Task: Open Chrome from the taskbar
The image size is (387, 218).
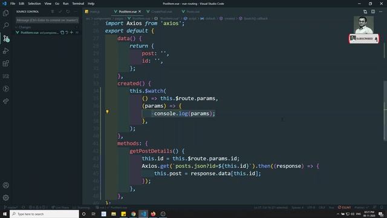Action: pyautogui.click(x=133, y=214)
